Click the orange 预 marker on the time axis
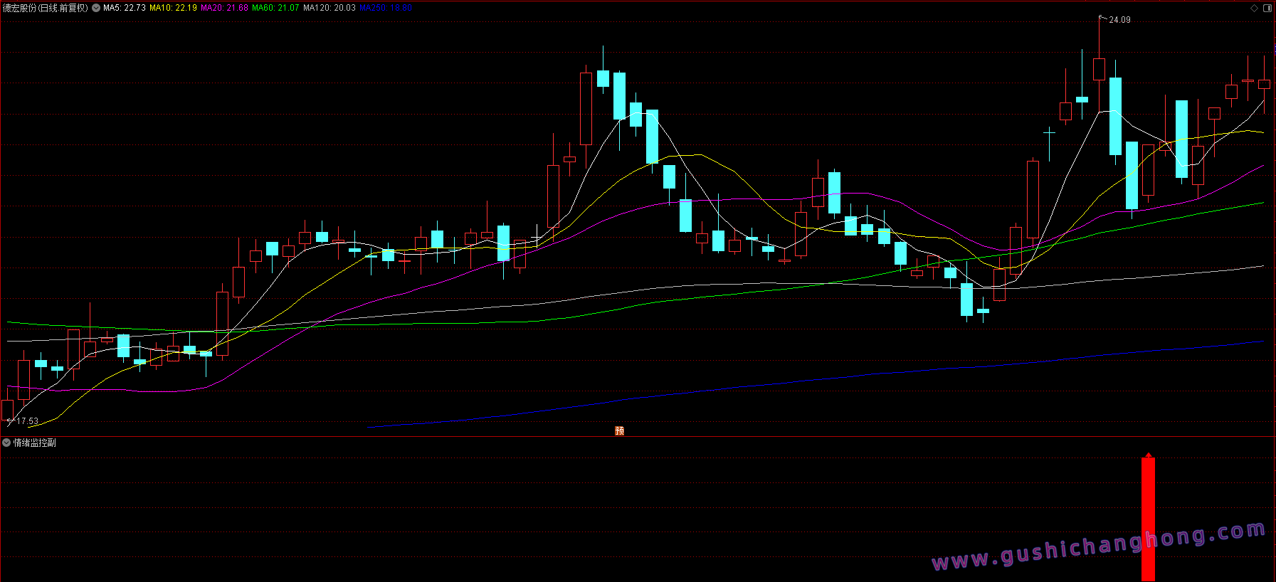1276x582 pixels. point(619,430)
